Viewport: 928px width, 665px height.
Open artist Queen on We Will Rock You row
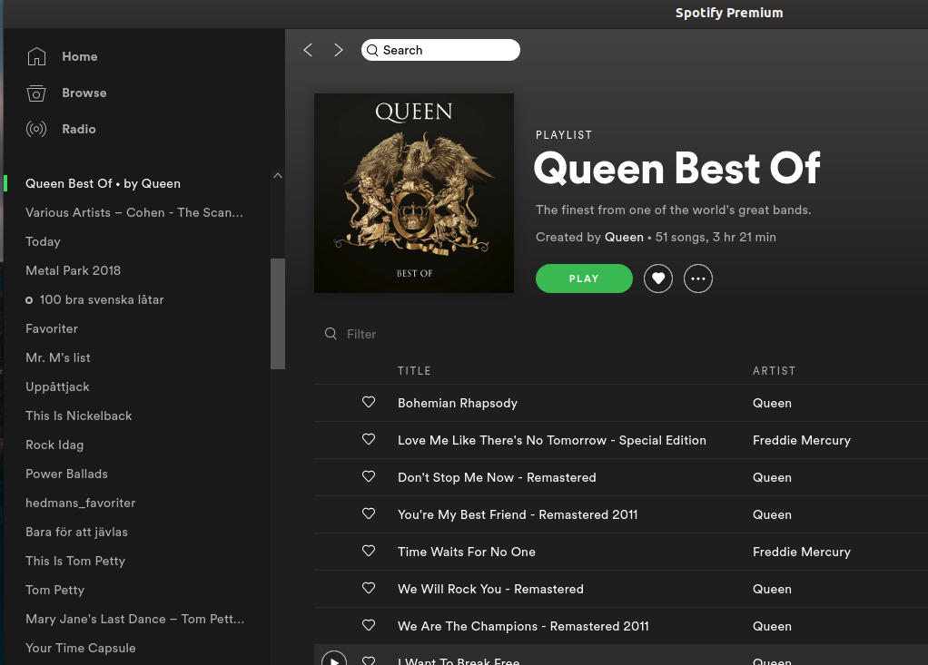[772, 590]
